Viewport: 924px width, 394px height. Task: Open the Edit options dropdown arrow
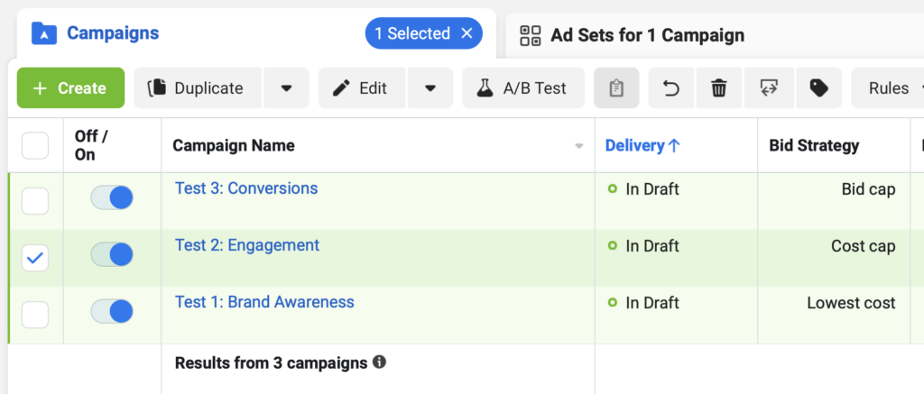430,88
